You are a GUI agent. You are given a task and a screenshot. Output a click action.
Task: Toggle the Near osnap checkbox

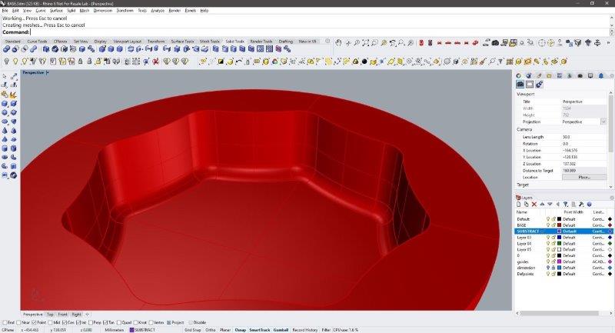click(x=18, y=322)
